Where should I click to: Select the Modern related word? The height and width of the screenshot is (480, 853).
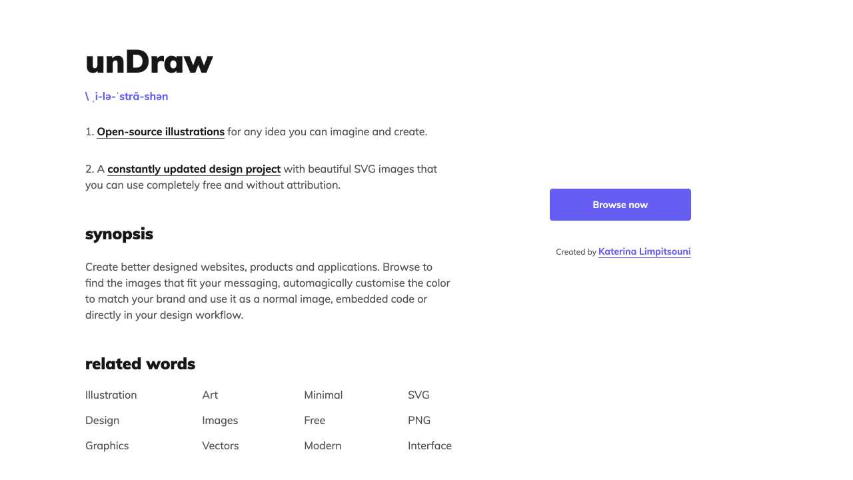click(x=323, y=445)
